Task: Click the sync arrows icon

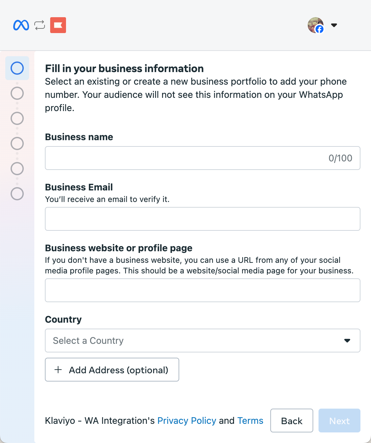Action: [x=40, y=25]
